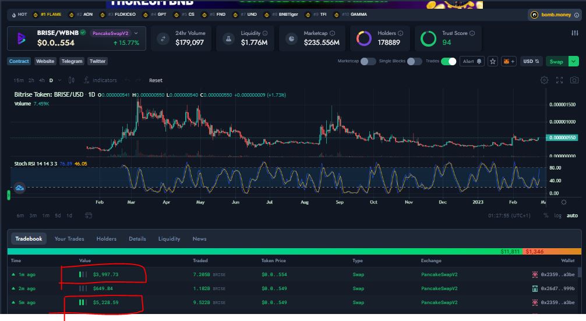The width and height of the screenshot is (586, 321).
Task: Open the Liquidity tab
Action: (169, 238)
